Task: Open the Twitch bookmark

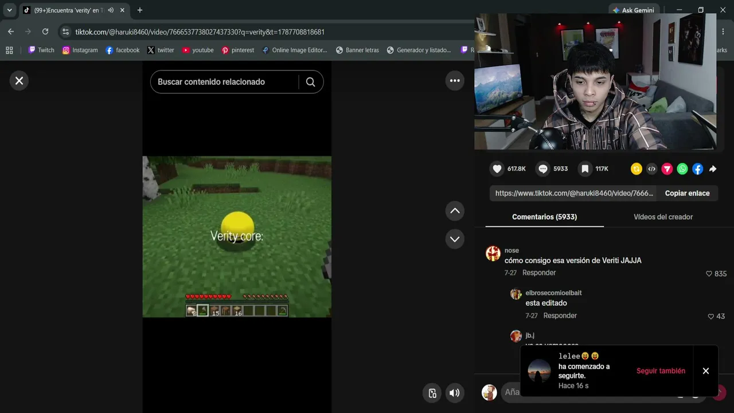Action: pyautogui.click(x=41, y=50)
